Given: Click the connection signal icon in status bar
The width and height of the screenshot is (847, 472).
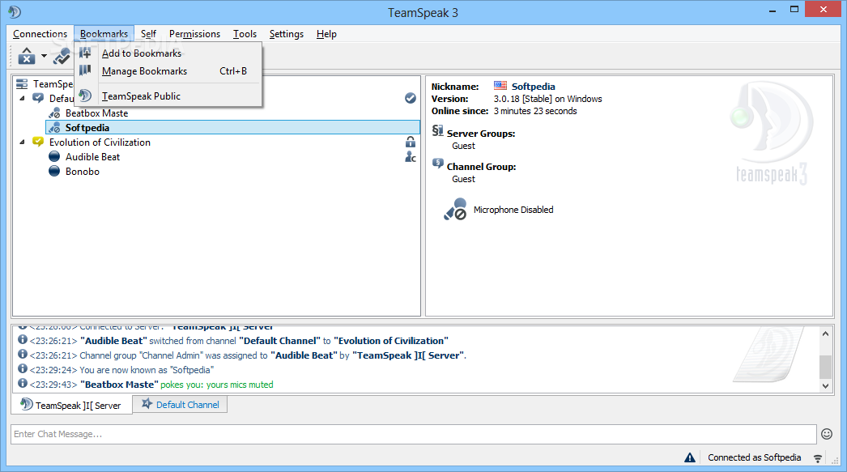Looking at the screenshot, I should point(818,458).
